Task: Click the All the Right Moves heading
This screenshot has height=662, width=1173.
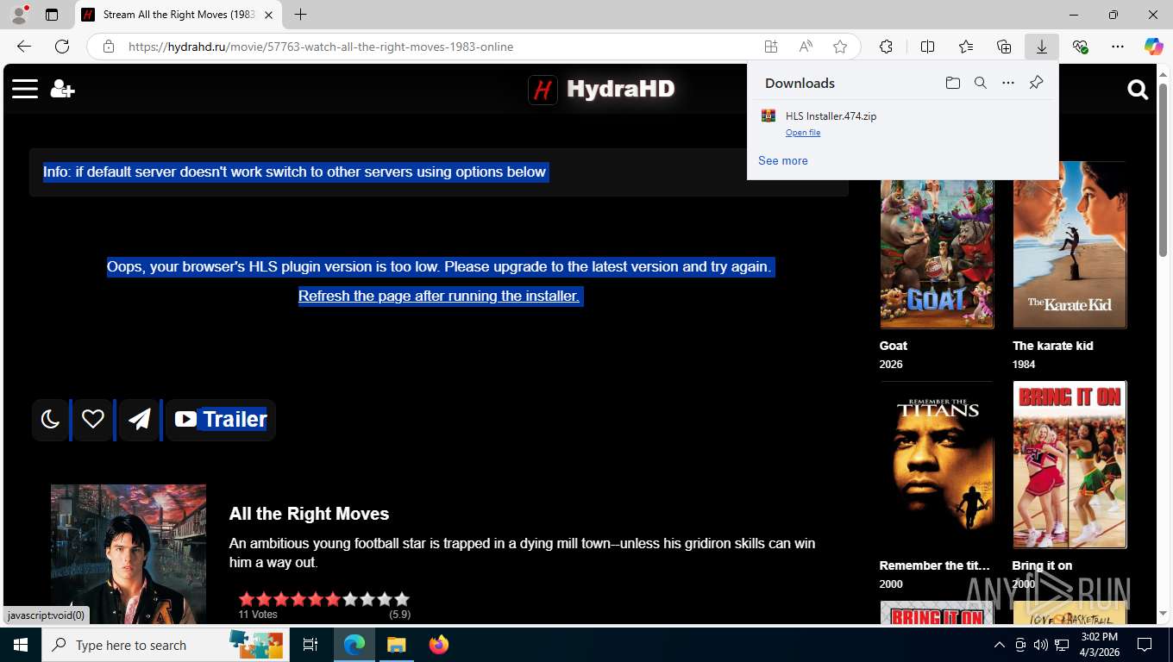Action: pyautogui.click(x=309, y=514)
